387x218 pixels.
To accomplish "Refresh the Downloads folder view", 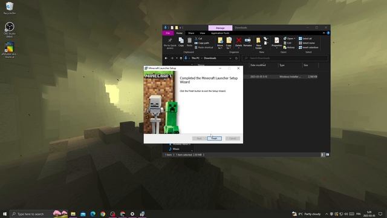I will pyautogui.click(x=236, y=58).
